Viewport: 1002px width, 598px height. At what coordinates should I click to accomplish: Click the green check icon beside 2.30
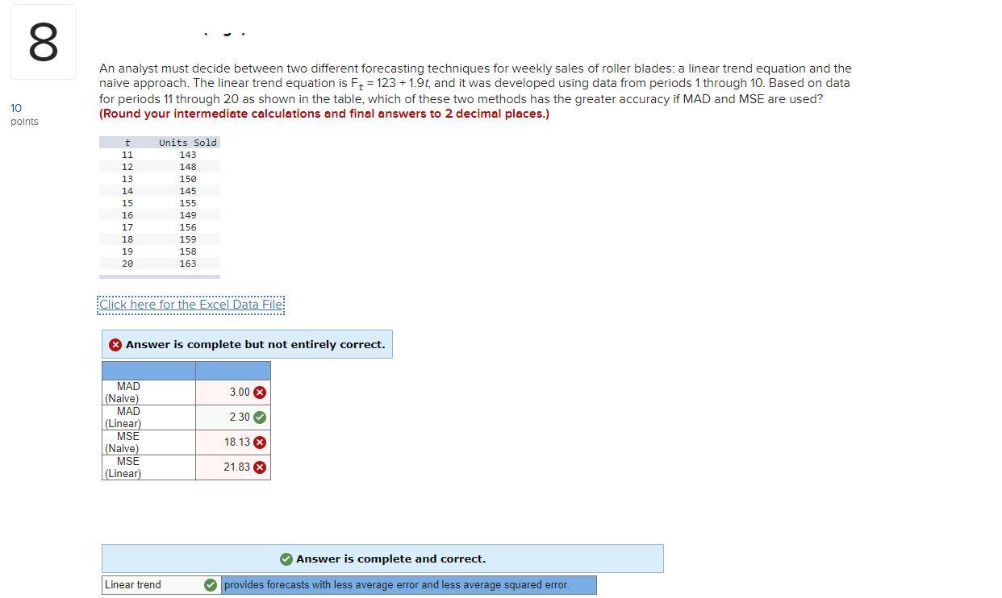click(260, 417)
